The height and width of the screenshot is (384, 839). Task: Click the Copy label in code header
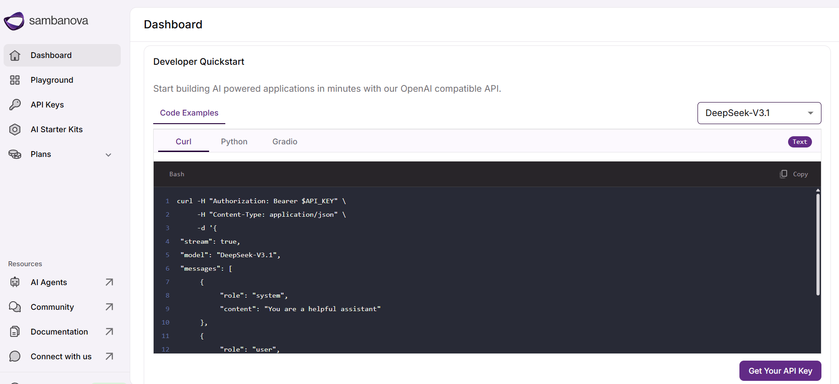click(x=800, y=174)
